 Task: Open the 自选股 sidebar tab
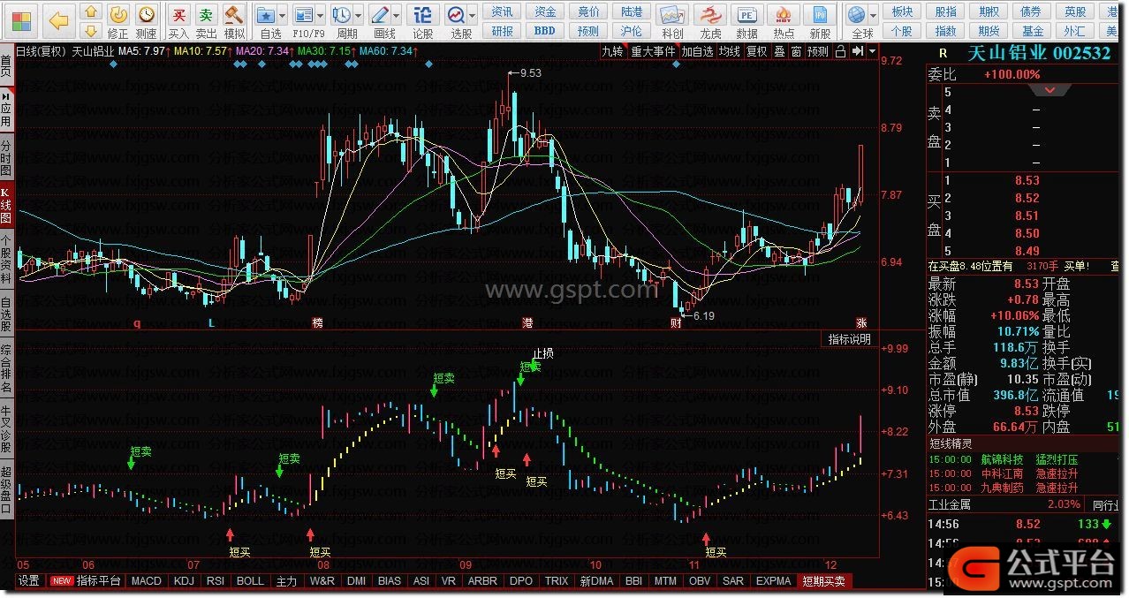[6, 313]
